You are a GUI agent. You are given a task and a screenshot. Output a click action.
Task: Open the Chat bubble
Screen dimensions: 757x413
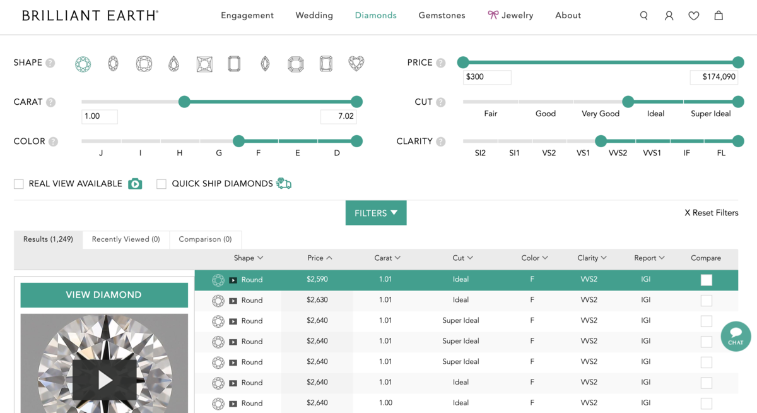[x=736, y=336]
